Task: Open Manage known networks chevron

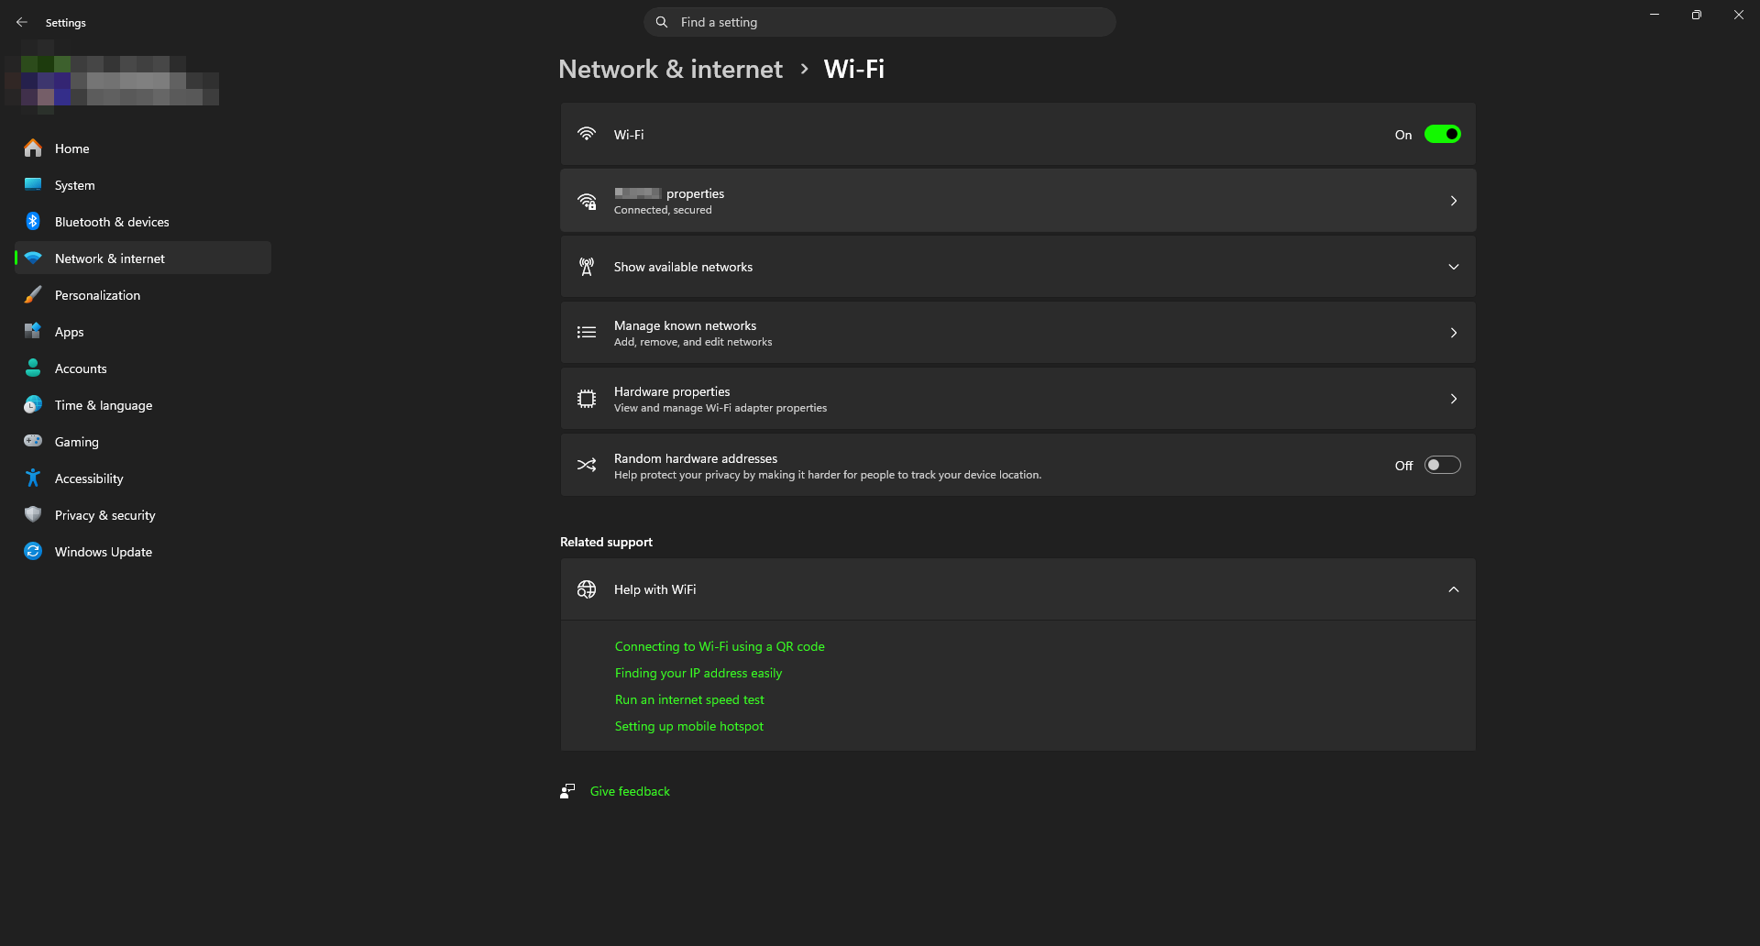Action: (1454, 333)
